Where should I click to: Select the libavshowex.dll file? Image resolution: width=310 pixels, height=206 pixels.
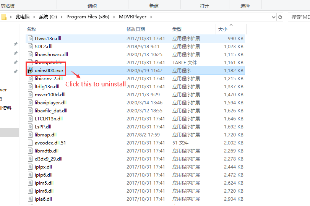[x=51, y=55]
